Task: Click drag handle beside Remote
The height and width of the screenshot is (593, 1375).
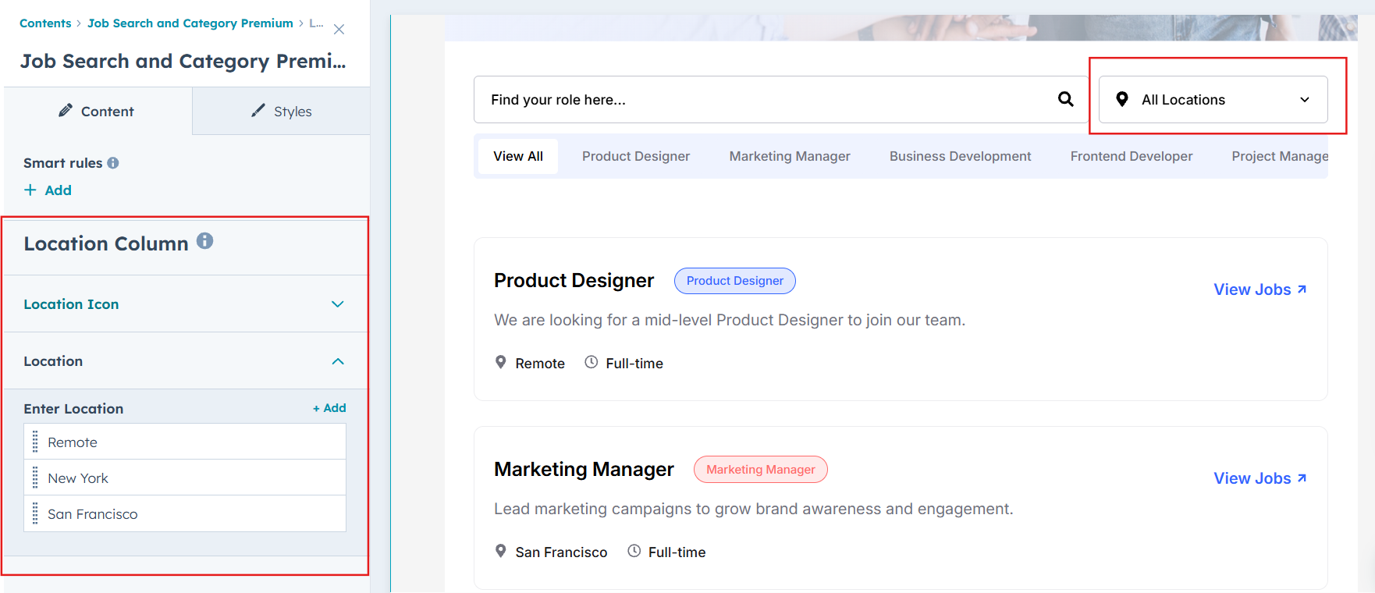Action: point(35,442)
